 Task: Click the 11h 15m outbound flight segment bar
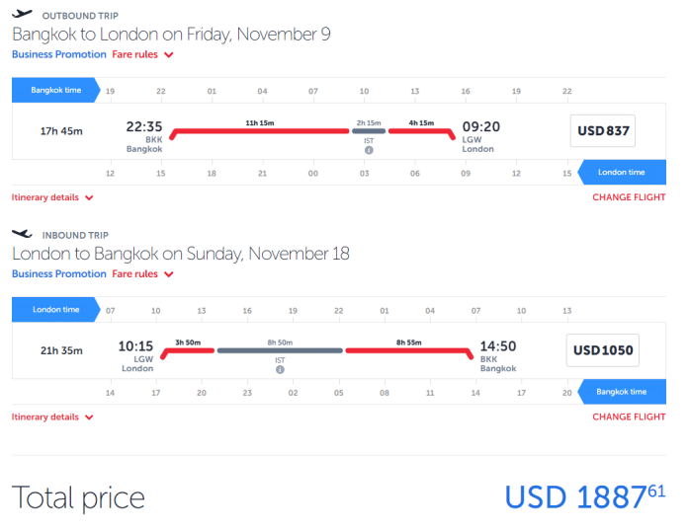[260, 131]
